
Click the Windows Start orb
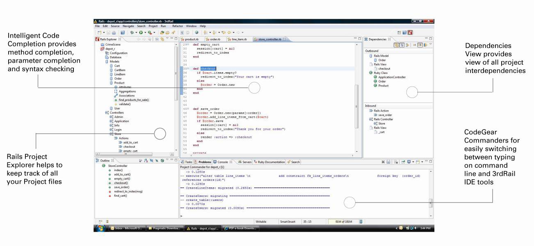click(100, 228)
